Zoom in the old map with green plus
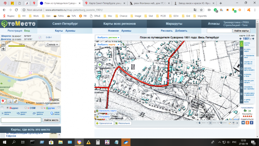This screenshot has height=146, width=259. point(100,64)
